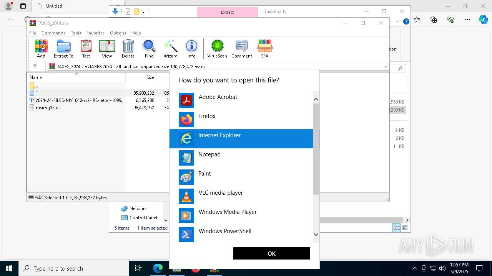Open the Favorites menu in WinRAR
This screenshot has width=492, height=276.
(95, 33)
